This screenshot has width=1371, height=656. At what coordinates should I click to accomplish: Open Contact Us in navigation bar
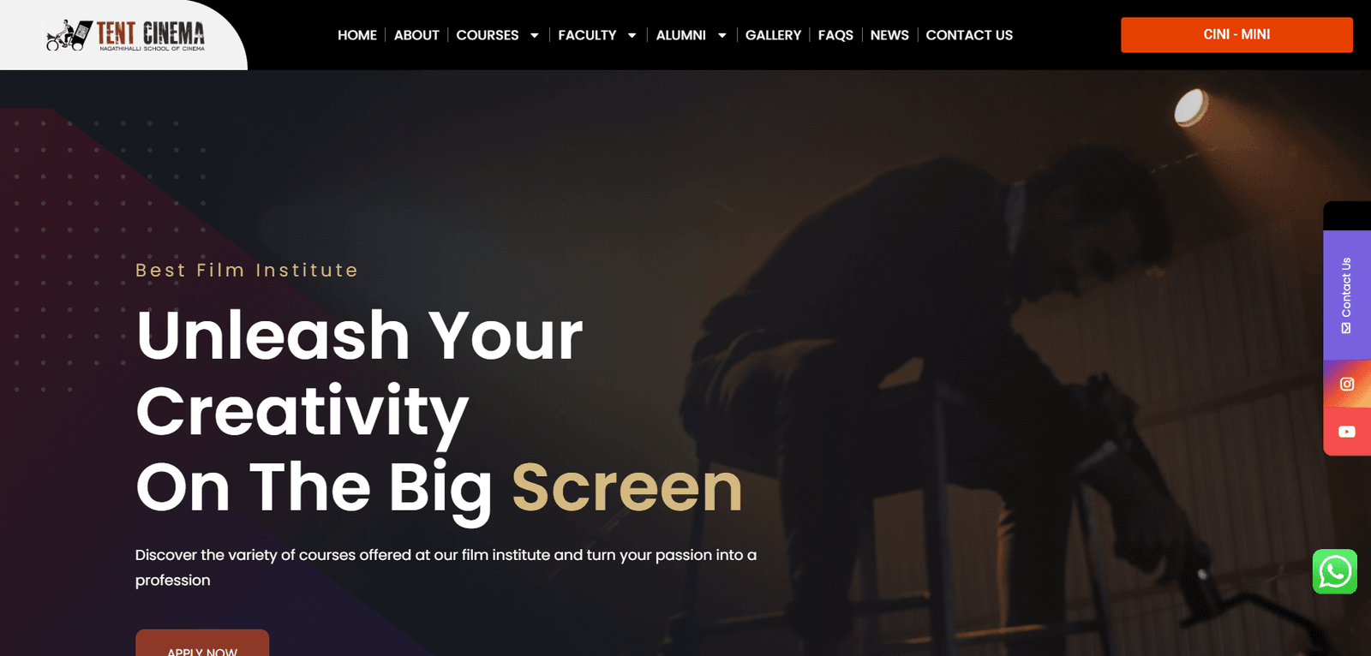click(x=969, y=35)
